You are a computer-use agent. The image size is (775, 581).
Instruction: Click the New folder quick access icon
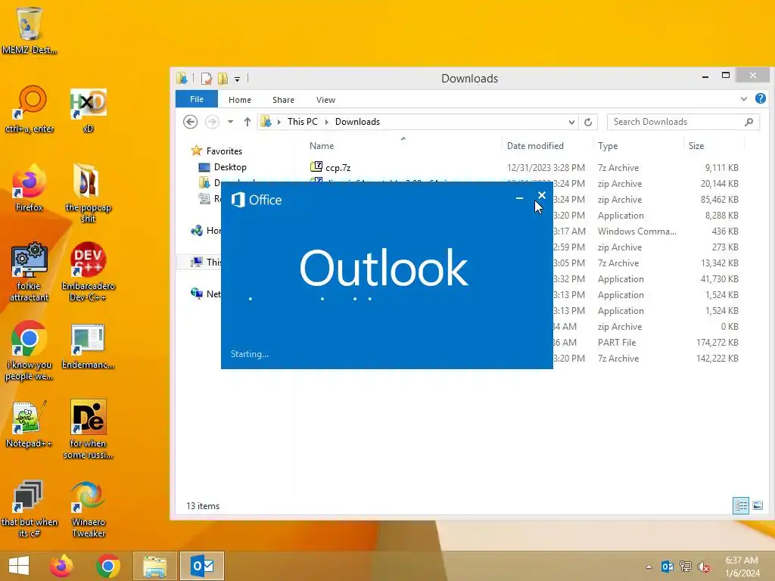[x=223, y=78]
